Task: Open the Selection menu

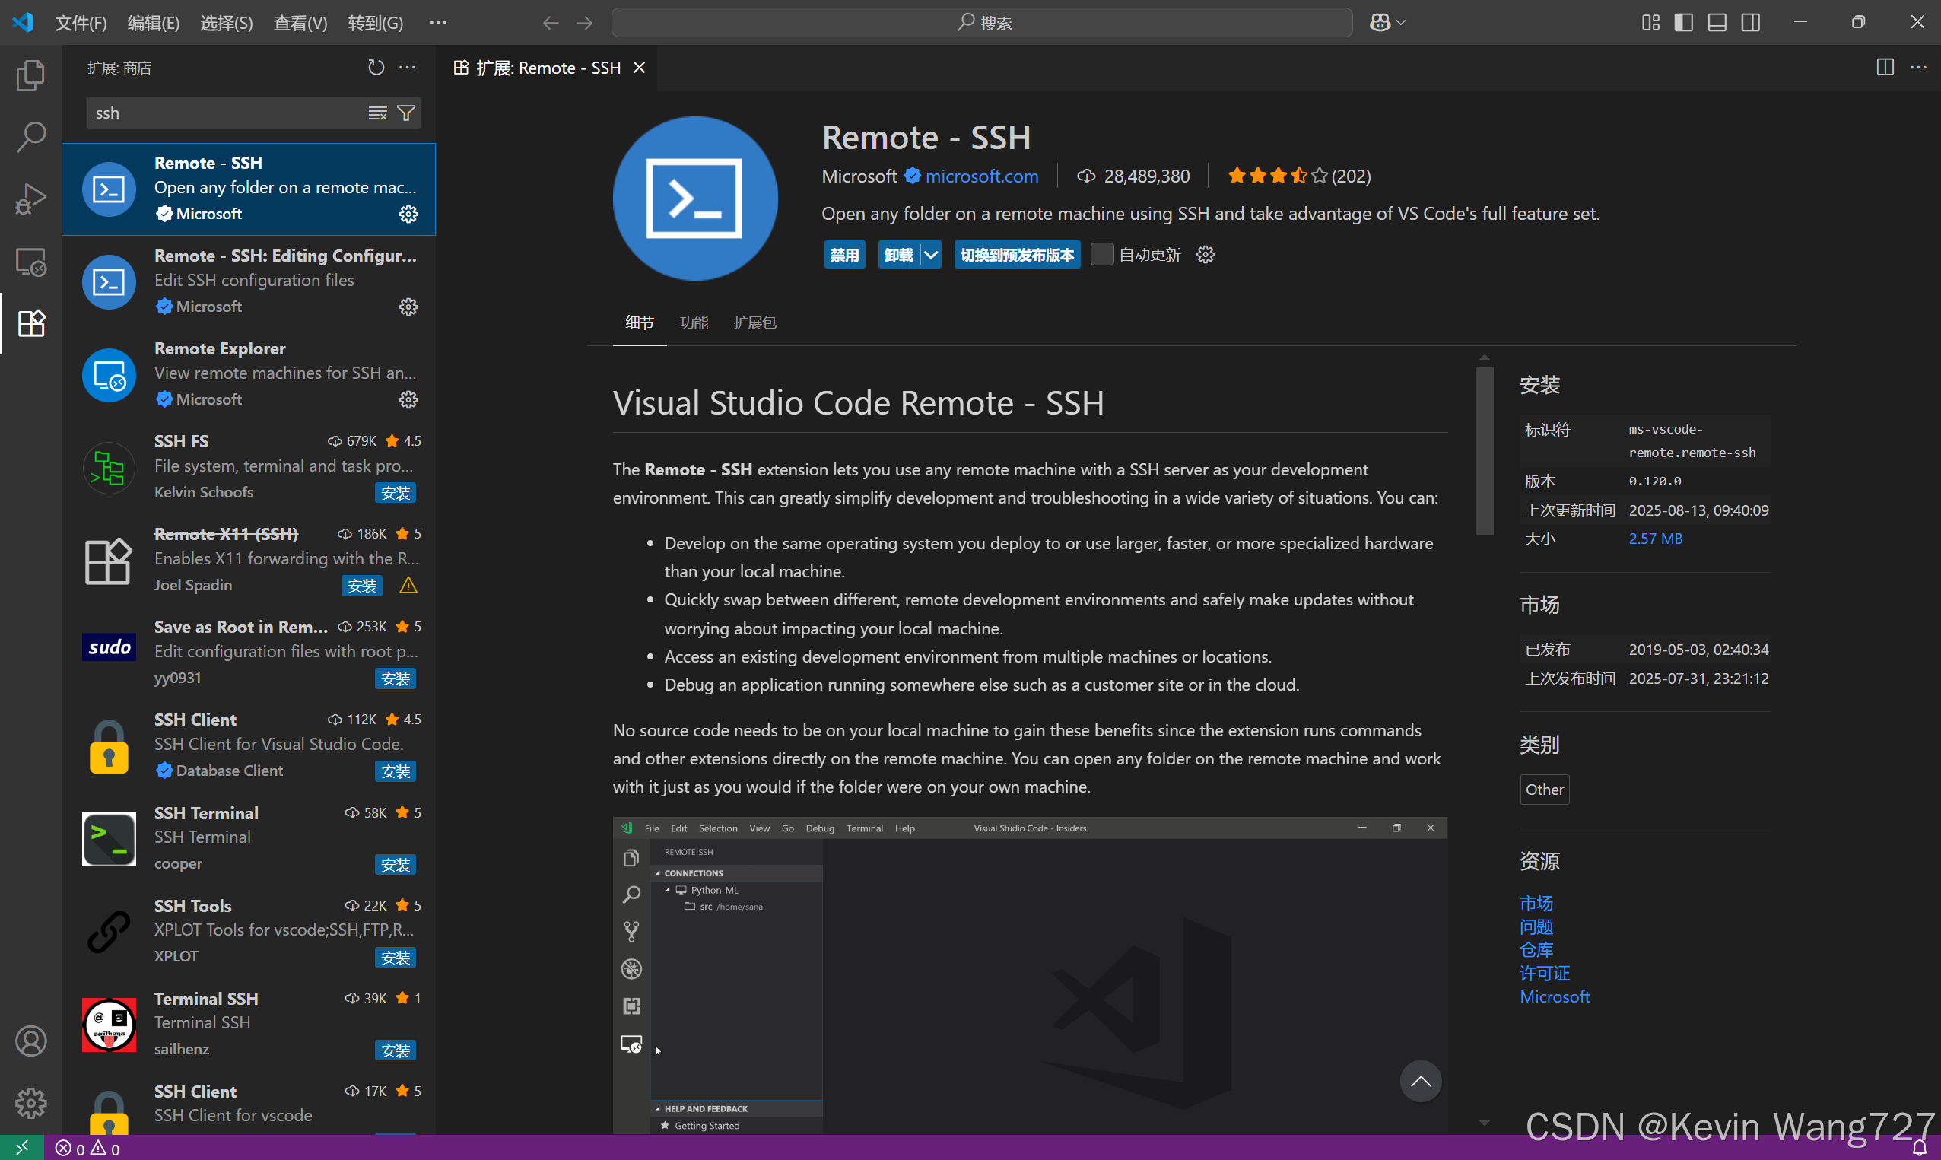Action: [x=226, y=23]
